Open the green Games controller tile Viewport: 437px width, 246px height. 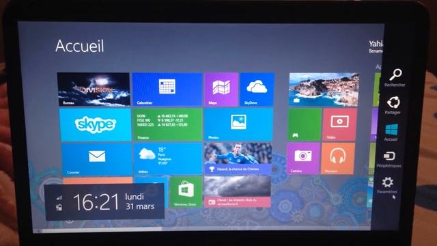(304, 124)
